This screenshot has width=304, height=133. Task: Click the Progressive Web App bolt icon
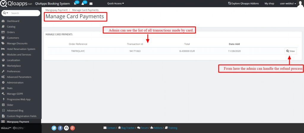coord(3,99)
